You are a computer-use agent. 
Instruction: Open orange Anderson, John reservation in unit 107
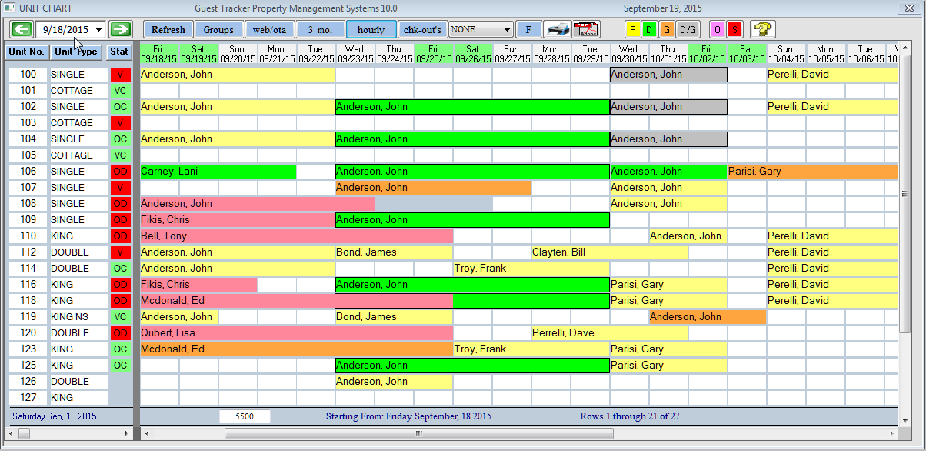[433, 188]
